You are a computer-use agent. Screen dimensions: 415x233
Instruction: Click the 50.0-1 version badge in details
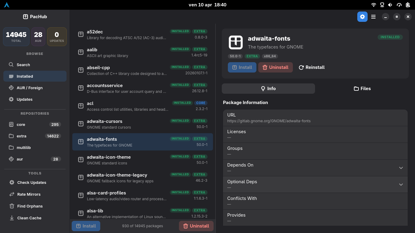coord(235,56)
